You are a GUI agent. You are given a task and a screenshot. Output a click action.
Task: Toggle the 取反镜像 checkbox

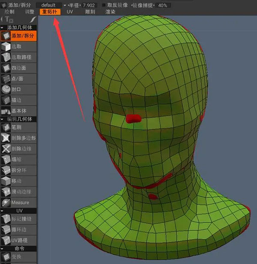pos(104,5)
